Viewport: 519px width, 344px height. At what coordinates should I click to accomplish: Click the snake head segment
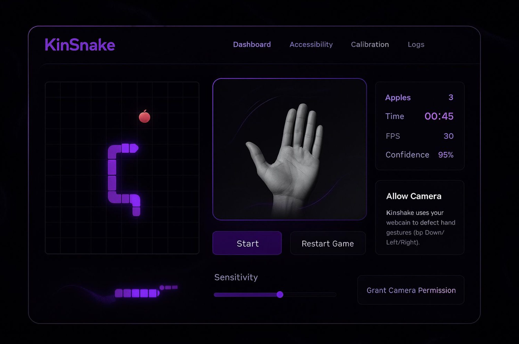click(134, 148)
